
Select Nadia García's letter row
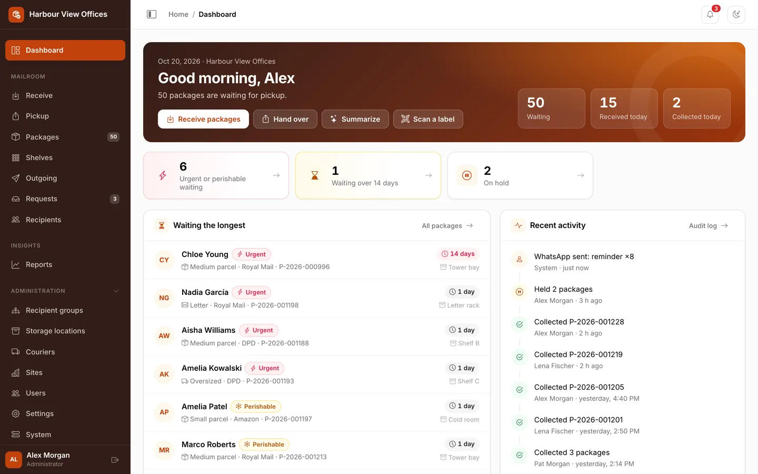[x=317, y=298]
